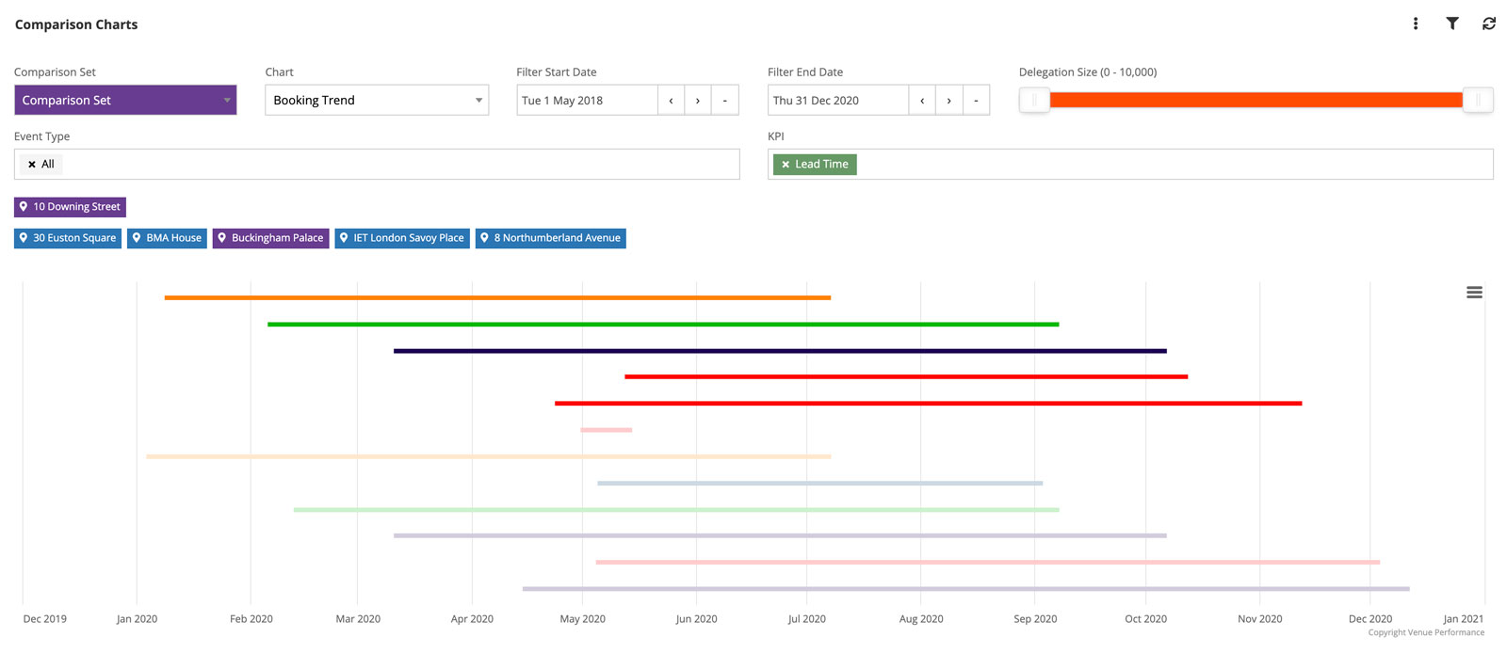Remove the All event type tag
Viewport: 1507px width, 653px height.
pyautogui.click(x=32, y=165)
